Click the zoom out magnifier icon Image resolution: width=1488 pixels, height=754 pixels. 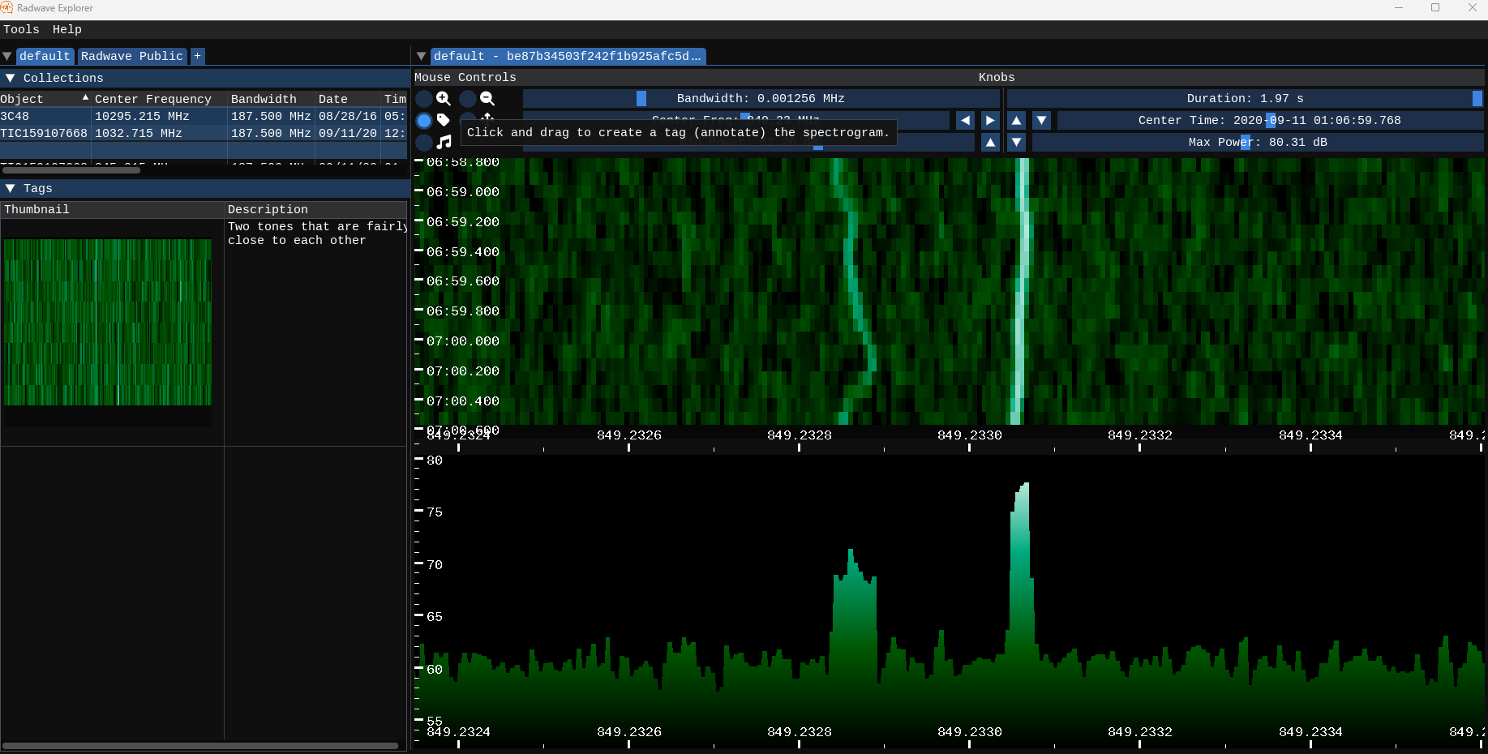[x=487, y=98]
